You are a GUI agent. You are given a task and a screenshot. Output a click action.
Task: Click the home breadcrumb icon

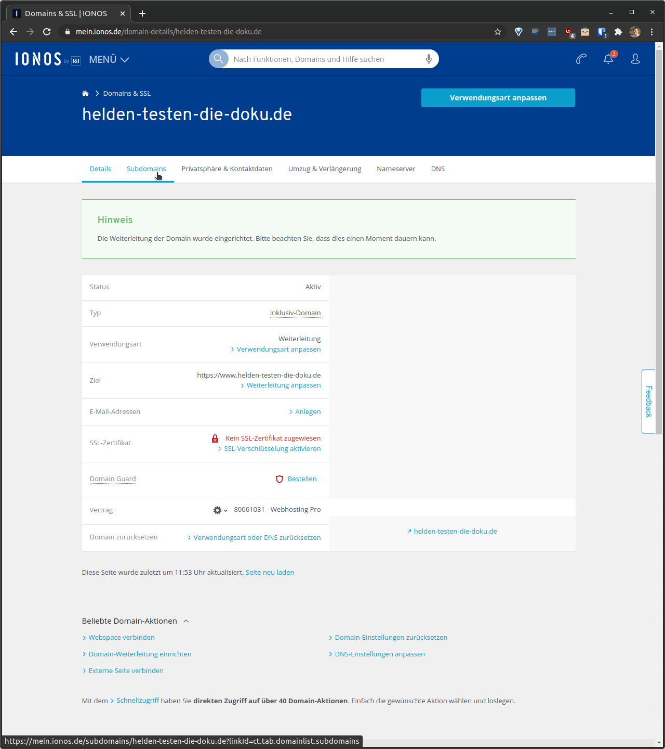[85, 94]
